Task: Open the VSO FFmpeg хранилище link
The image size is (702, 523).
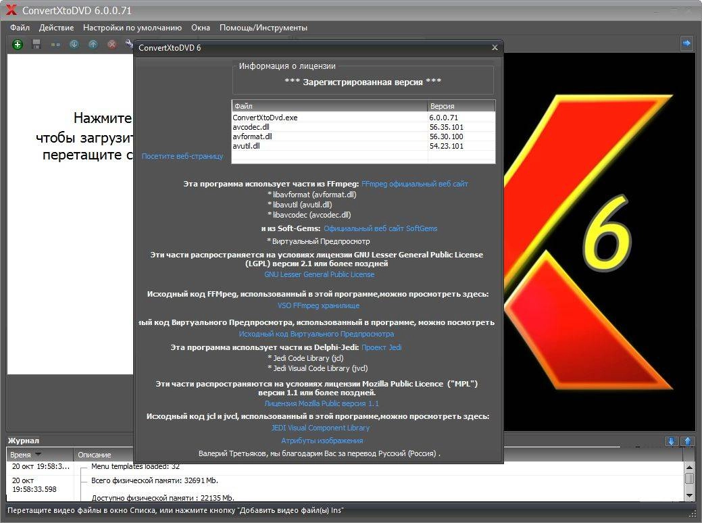Action: click(x=318, y=305)
